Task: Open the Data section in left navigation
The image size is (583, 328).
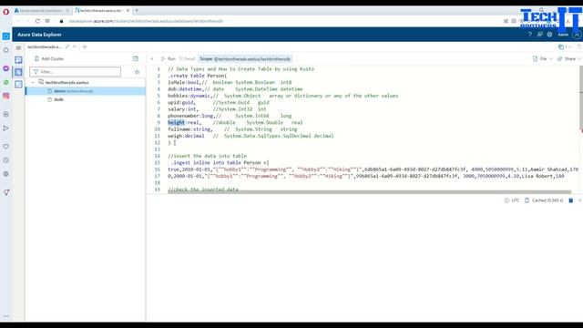Action: (x=18, y=59)
